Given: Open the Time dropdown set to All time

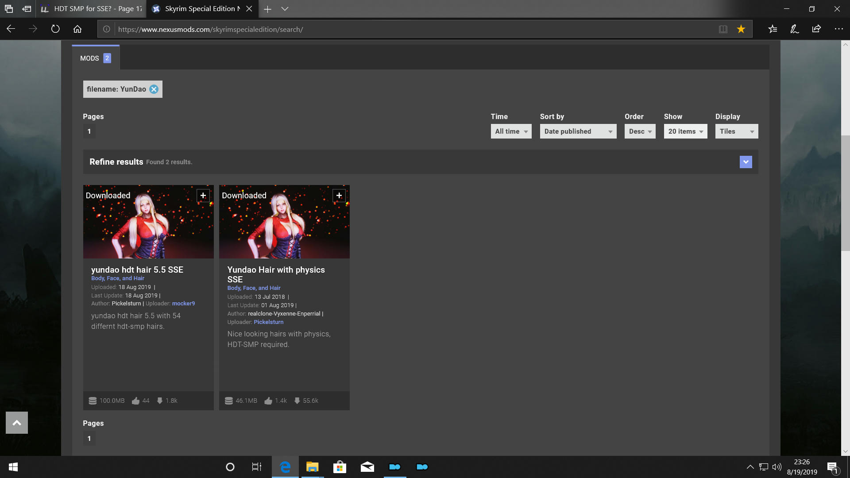Looking at the screenshot, I should (x=511, y=131).
